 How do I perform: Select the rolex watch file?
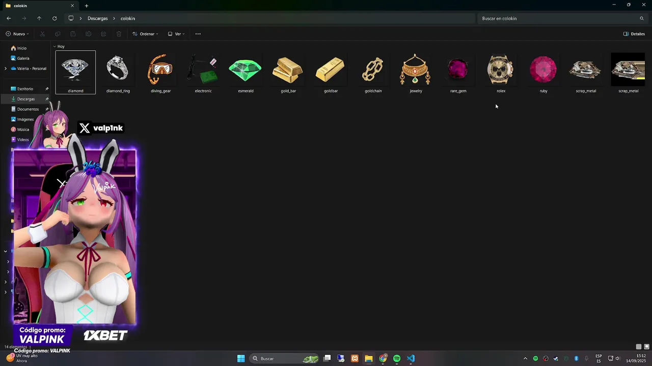[501, 72]
